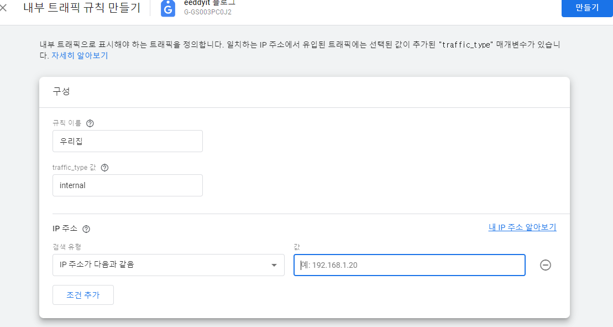Click the IP value input field

[410, 265]
